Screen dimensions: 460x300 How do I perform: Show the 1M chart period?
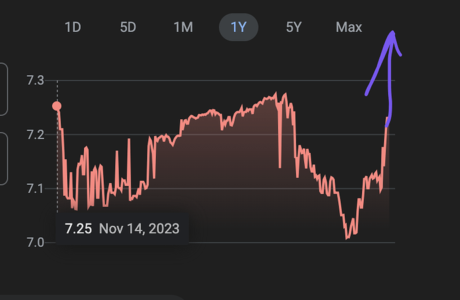(183, 27)
